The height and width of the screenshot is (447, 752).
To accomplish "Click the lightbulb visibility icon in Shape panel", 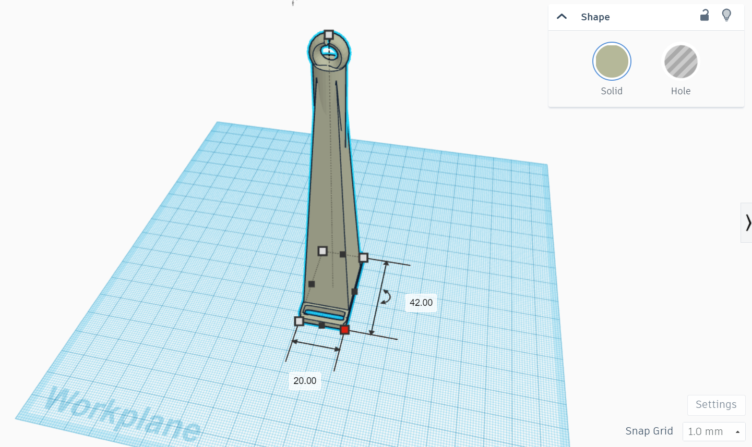I will coord(726,15).
